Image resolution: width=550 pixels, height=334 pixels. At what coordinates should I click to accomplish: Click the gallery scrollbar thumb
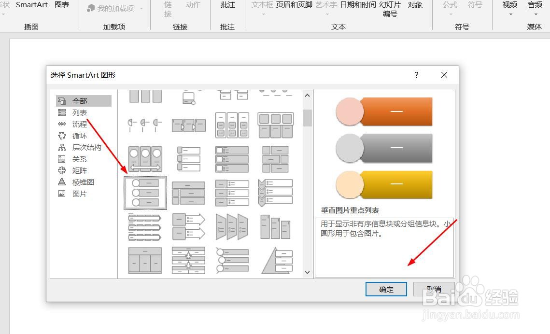point(307,118)
